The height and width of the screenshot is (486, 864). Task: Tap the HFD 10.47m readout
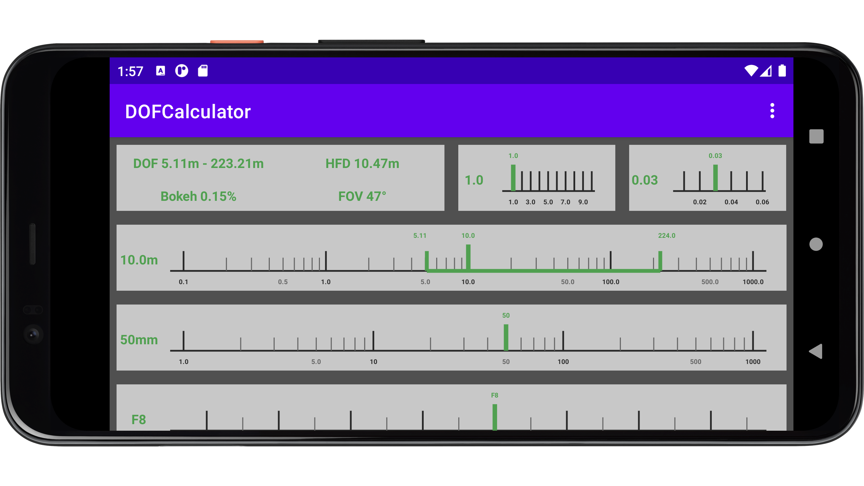pyautogui.click(x=362, y=163)
